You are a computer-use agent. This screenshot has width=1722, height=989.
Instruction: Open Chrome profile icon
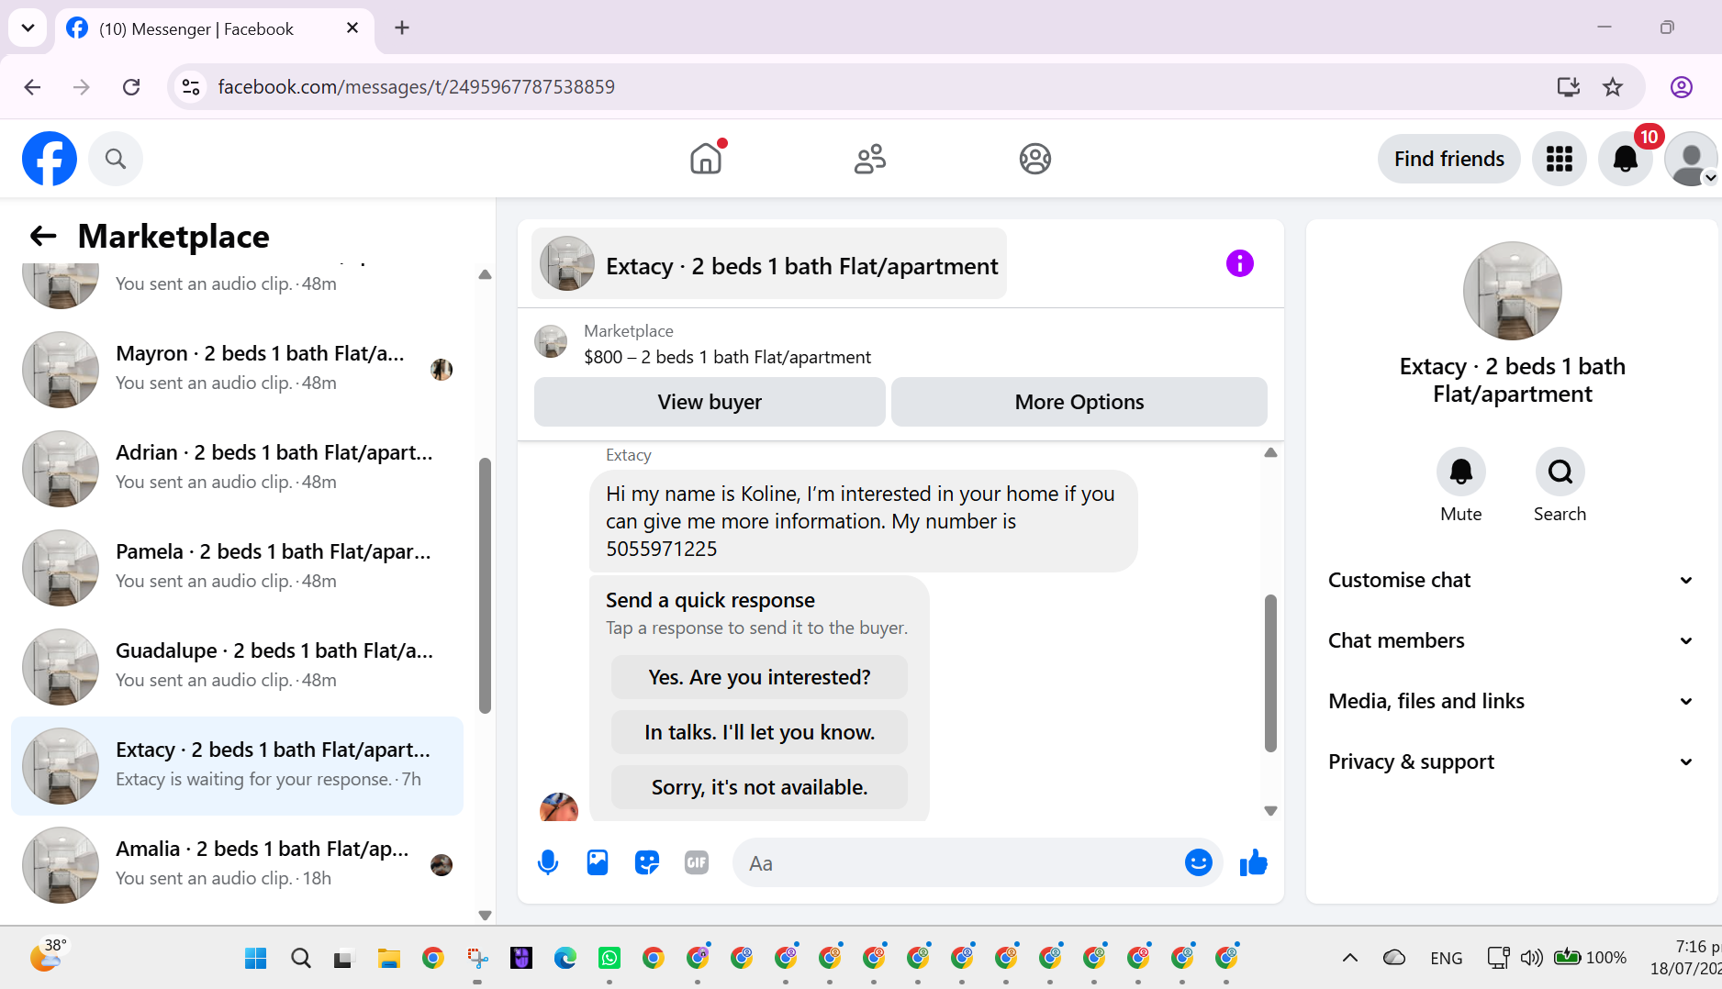(1682, 87)
